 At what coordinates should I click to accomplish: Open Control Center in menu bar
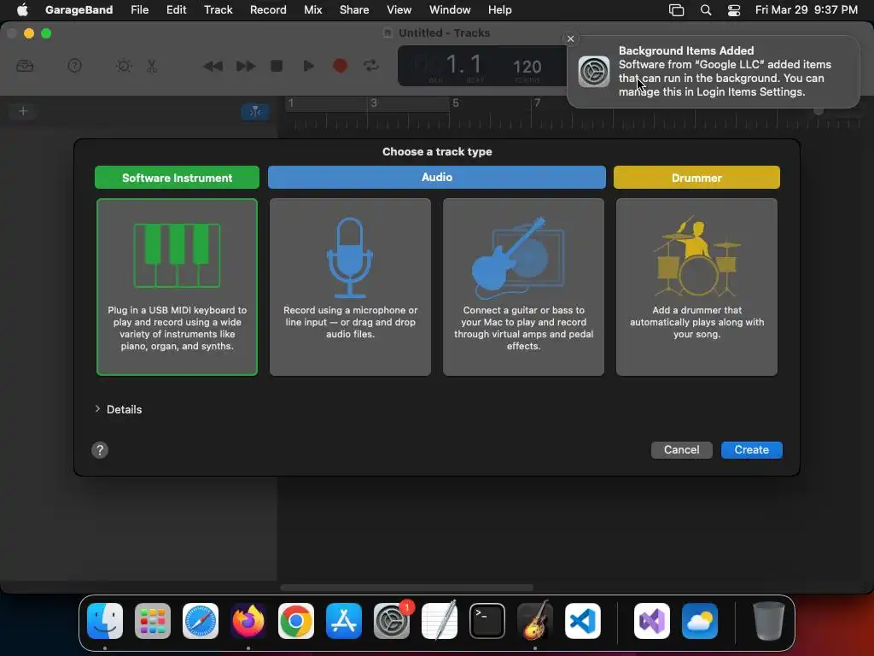[x=733, y=10]
